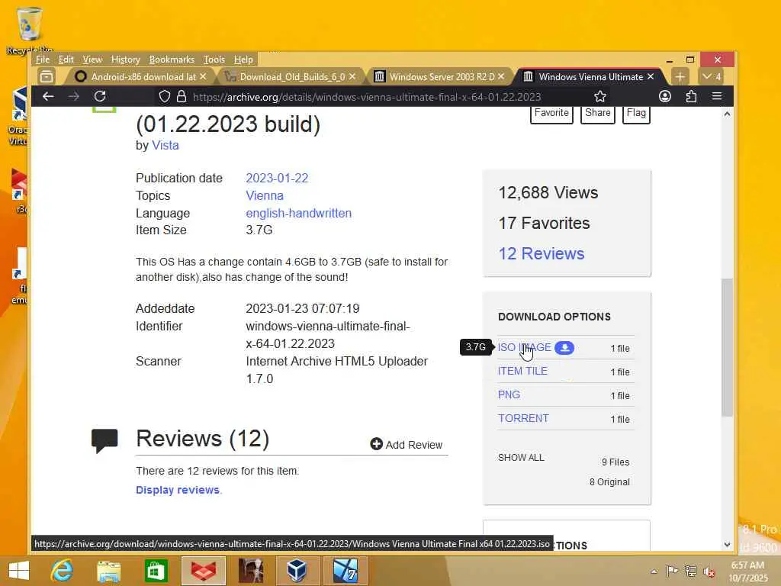Open the uploader Vista link
This screenshot has height=586, width=781.
(x=165, y=146)
